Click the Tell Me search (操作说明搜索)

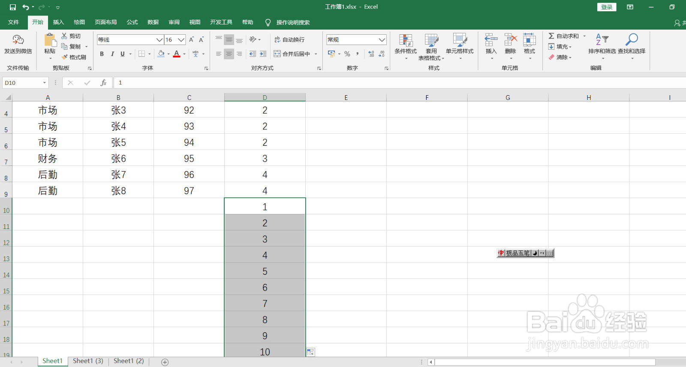[x=288, y=22]
